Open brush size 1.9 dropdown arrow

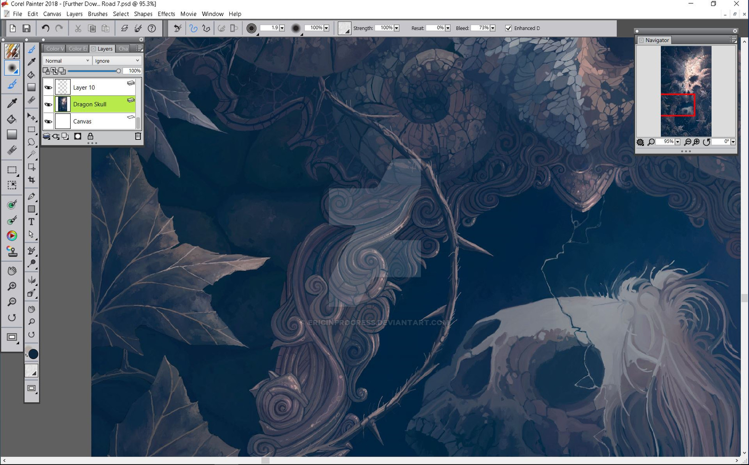click(282, 28)
